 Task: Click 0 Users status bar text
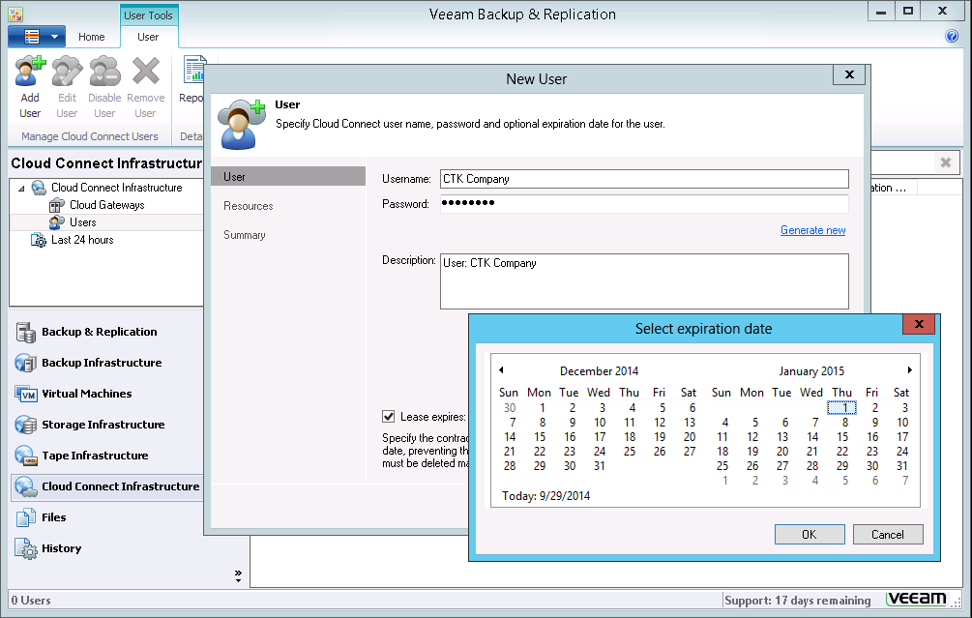click(31, 600)
